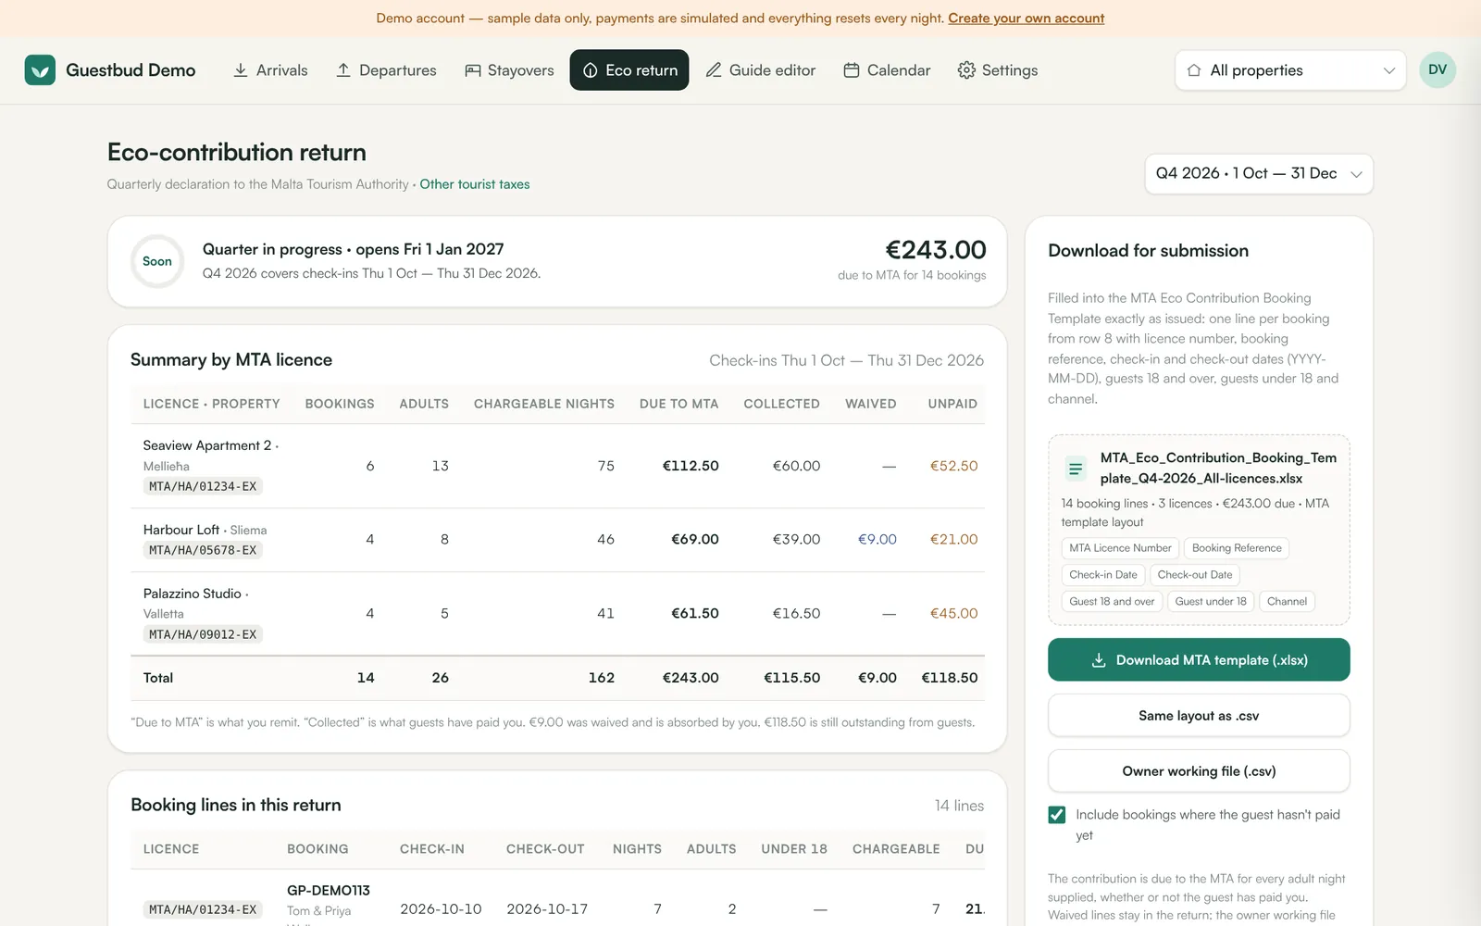Viewport: 1481px width, 926px height.
Task: Click the Stayovers bed icon
Action: (x=473, y=70)
